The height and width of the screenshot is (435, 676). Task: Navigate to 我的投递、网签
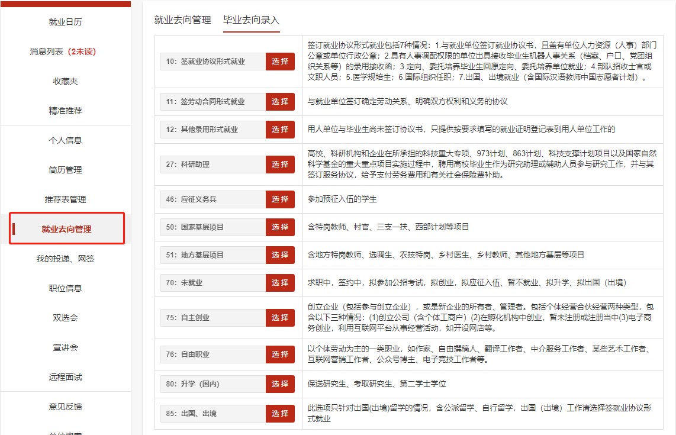click(65, 259)
